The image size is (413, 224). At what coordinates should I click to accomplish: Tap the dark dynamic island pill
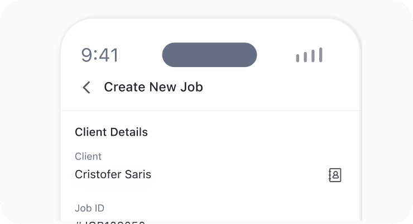(x=209, y=55)
